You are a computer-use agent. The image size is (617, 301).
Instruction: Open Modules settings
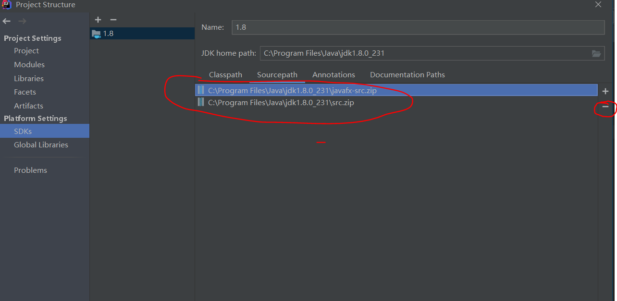coord(29,65)
